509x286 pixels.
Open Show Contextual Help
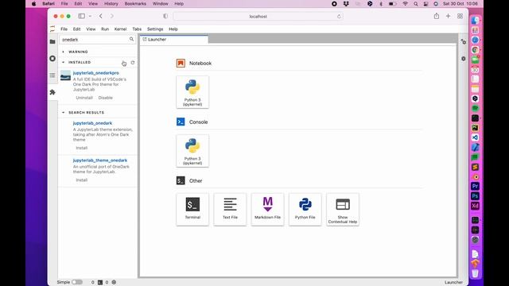343,210
